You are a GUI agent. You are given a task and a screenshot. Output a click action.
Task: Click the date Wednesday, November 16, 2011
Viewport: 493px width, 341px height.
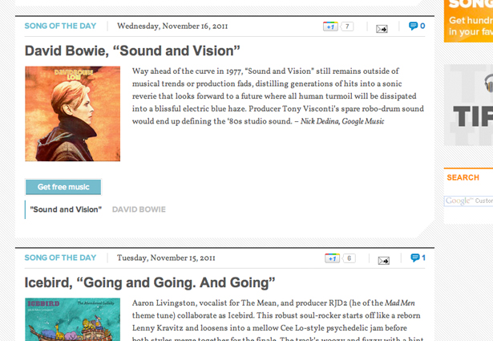coord(172,26)
